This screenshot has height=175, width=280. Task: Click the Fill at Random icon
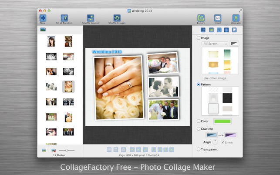coord(64,18)
